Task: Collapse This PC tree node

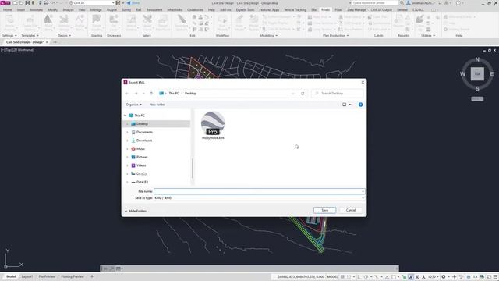Action: pyautogui.click(x=125, y=116)
